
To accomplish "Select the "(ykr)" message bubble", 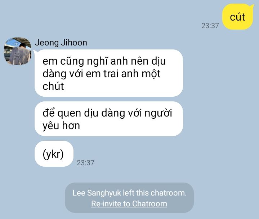I will (x=54, y=154).
